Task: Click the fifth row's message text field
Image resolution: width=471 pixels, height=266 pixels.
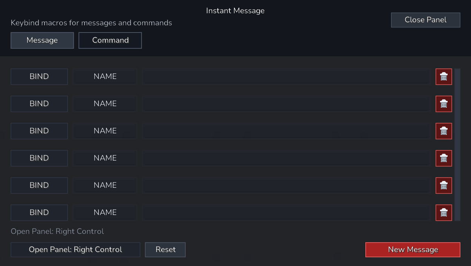Action: pyautogui.click(x=286, y=186)
